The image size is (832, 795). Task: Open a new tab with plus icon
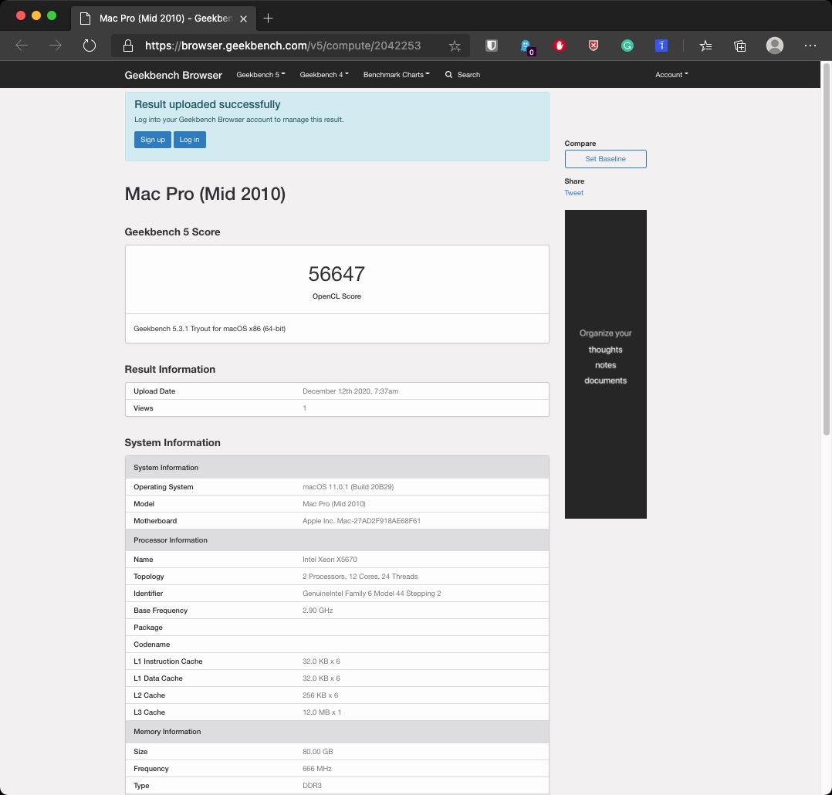(268, 19)
